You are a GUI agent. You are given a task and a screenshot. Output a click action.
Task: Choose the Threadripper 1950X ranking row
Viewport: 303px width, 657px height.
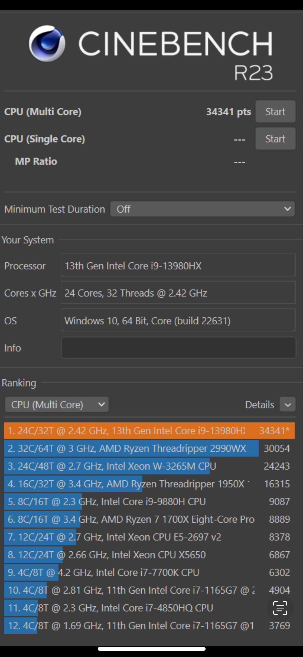pos(149,484)
